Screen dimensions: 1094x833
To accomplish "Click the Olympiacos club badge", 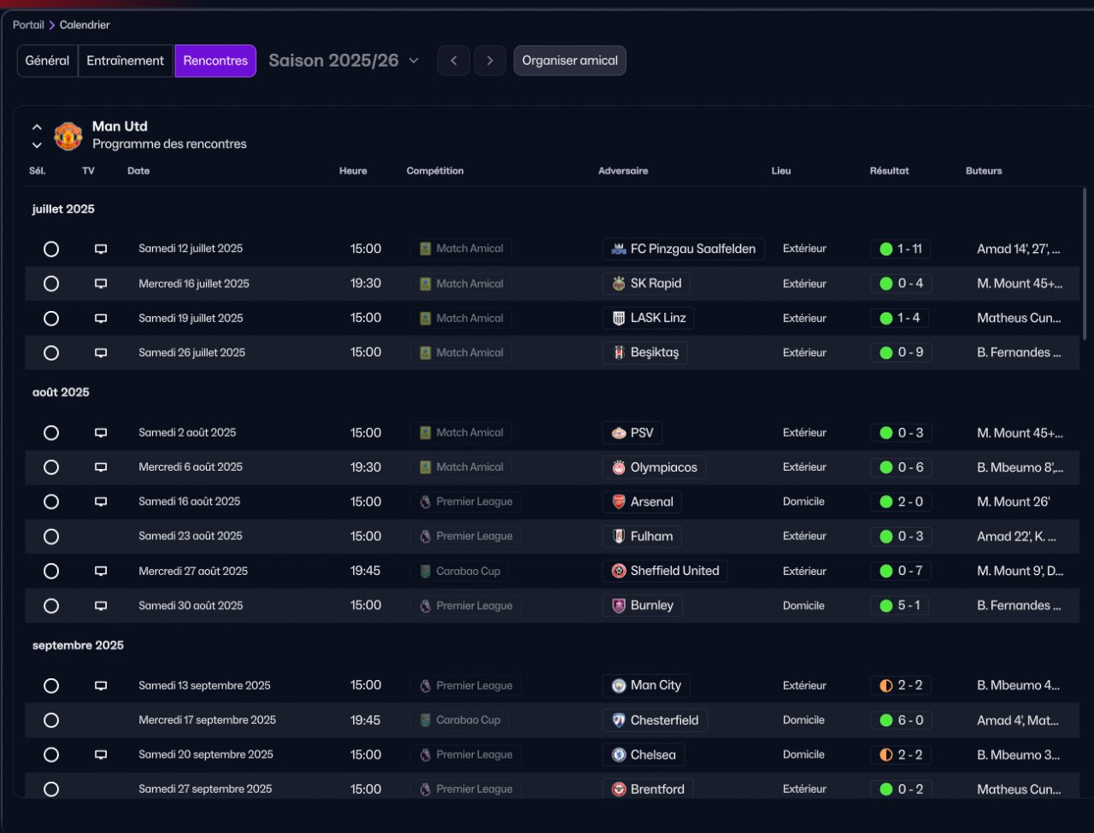I will (619, 467).
